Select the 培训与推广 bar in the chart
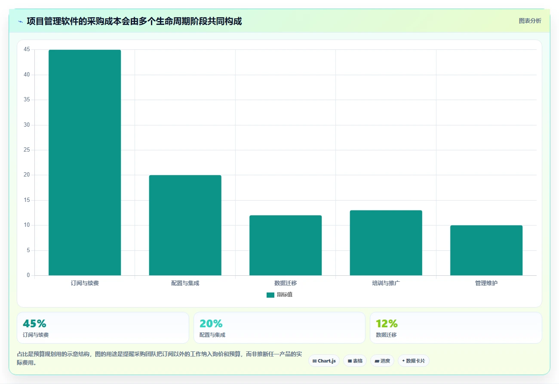The height and width of the screenshot is (384, 559). (386, 243)
